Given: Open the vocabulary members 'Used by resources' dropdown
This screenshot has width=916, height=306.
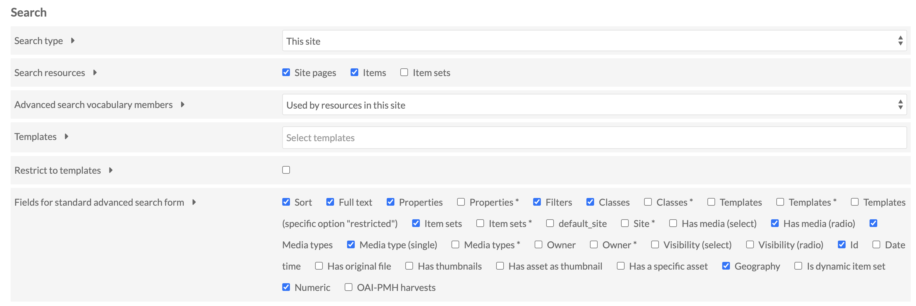Looking at the screenshot, I should [x=594, y=105].
